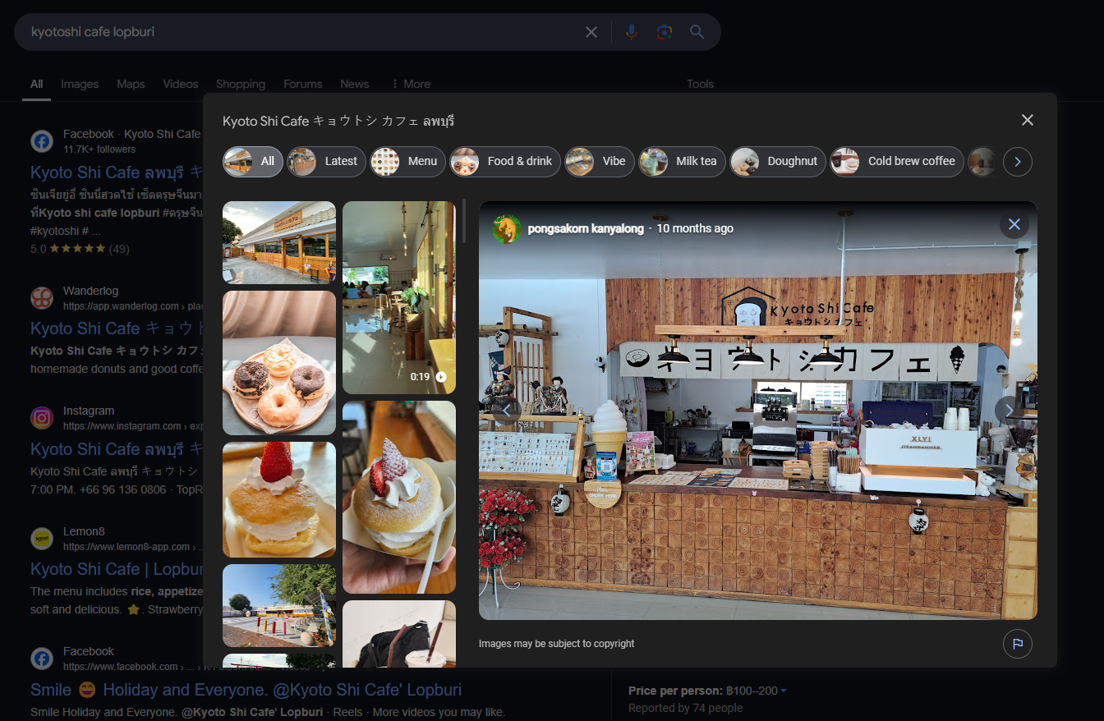Report this image with flag icon

coord(1017,644)
